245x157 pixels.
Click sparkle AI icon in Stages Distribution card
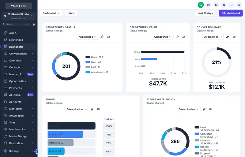[x=204, y=109]
